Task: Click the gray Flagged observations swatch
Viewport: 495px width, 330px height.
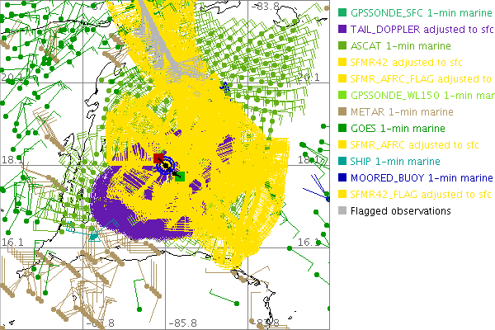Action: (x=342, y=211)
